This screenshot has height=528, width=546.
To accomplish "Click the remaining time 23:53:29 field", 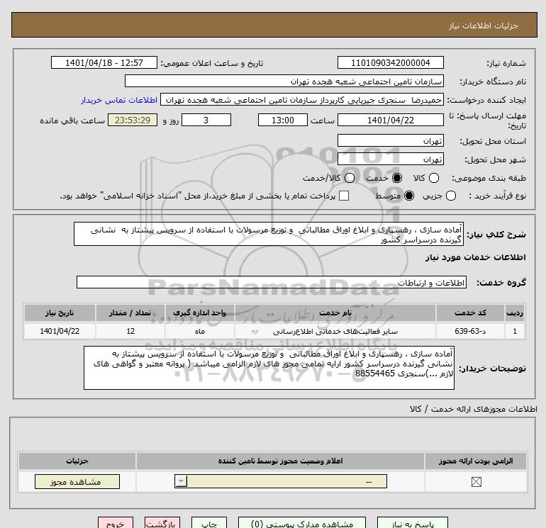I will click(x=133, y=120).
